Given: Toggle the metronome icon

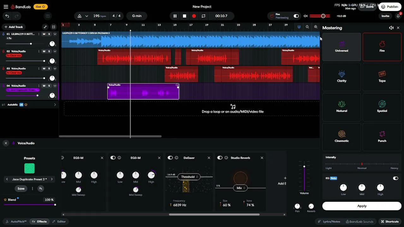Looking at the screenshot, I should 80,16.
